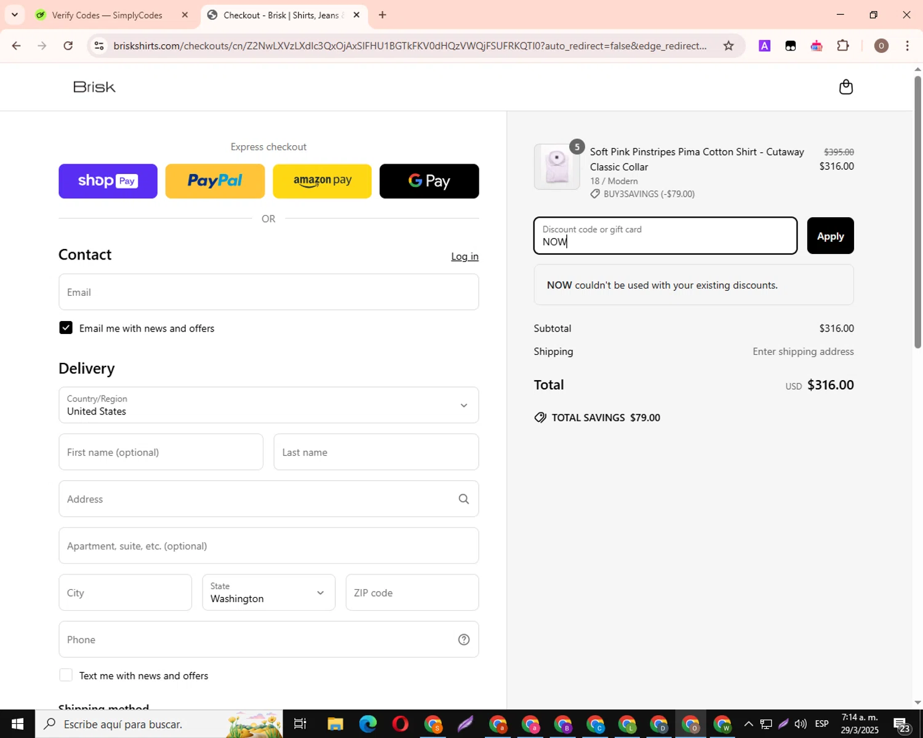923x738 pixels.
Task: Select the Checkout - Brisk tab
Action: [283, 15]
